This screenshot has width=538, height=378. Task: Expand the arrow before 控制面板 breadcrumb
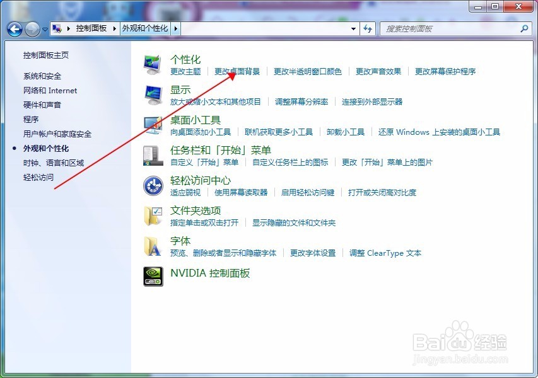(69, 29)
